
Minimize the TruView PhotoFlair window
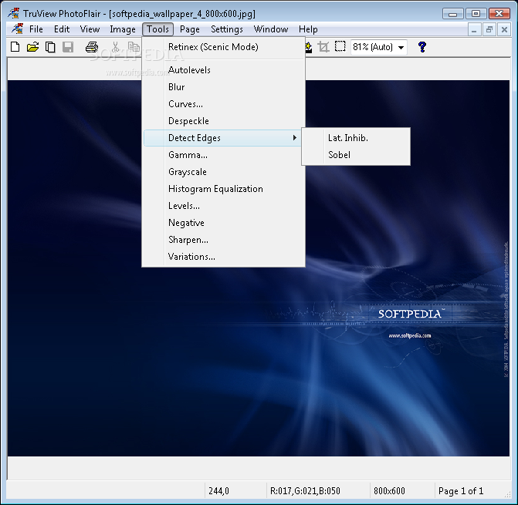click(453, 14)
